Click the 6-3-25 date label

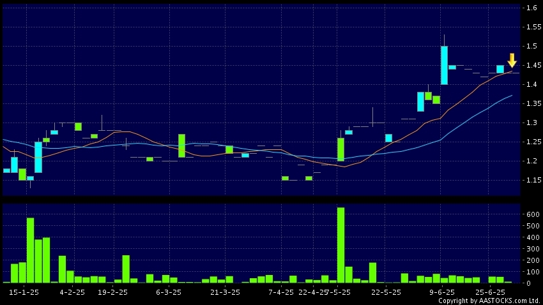pos(169,292)
